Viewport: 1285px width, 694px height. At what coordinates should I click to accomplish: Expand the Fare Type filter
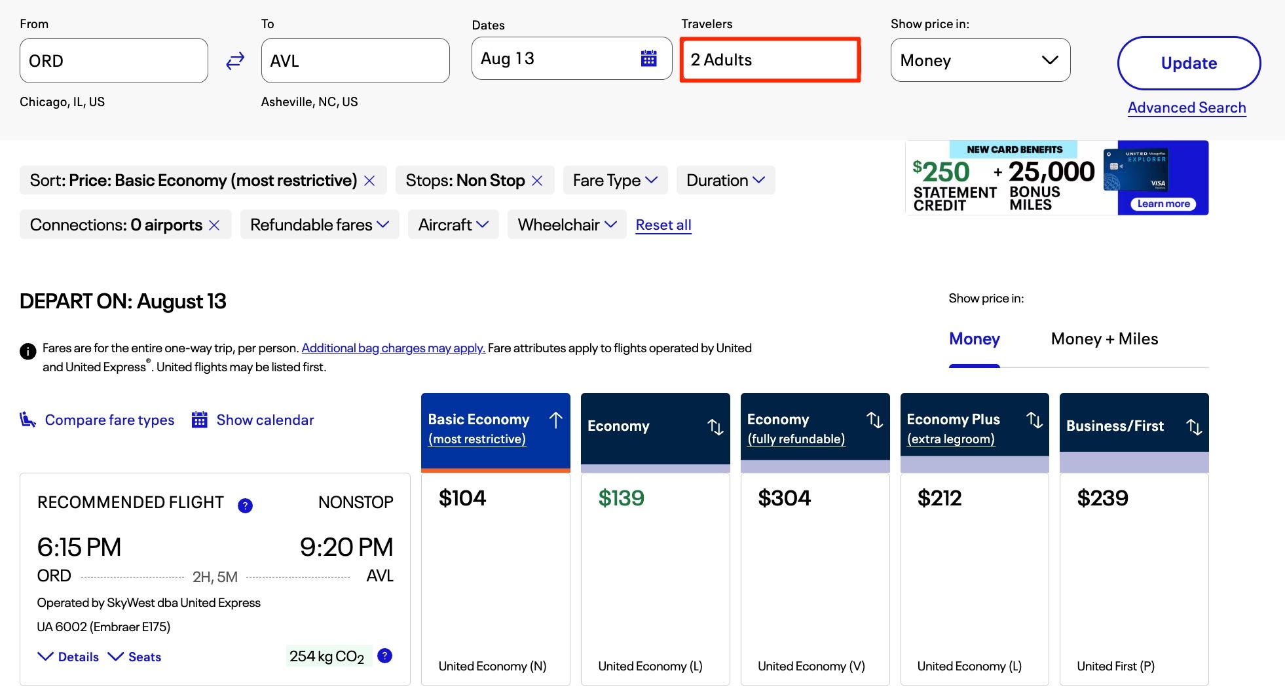coord(615,180)
